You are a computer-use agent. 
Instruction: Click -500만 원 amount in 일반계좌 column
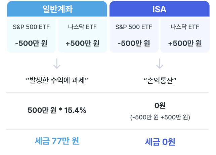point(31,43)
